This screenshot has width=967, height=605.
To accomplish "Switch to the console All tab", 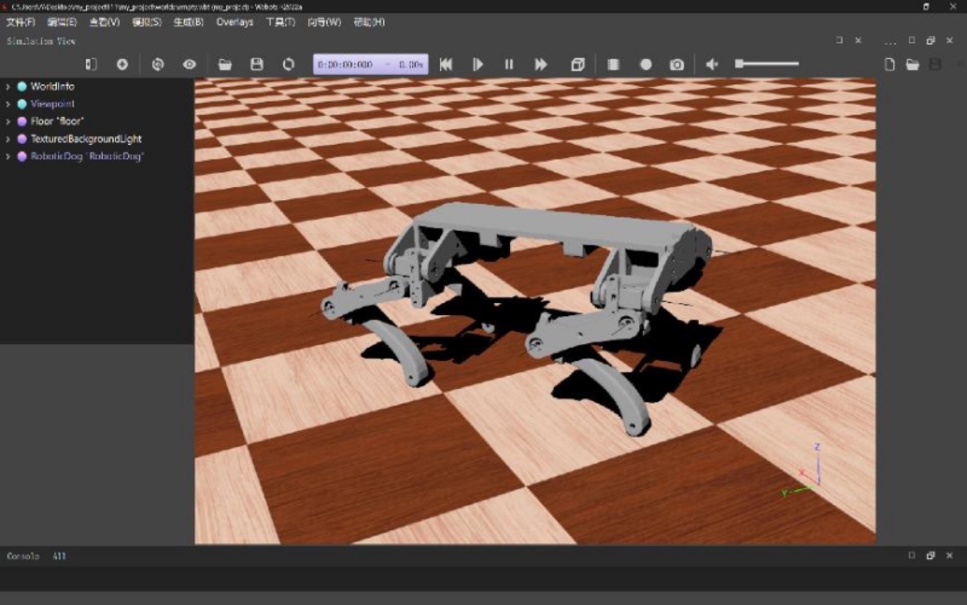I will click(59, 556).
